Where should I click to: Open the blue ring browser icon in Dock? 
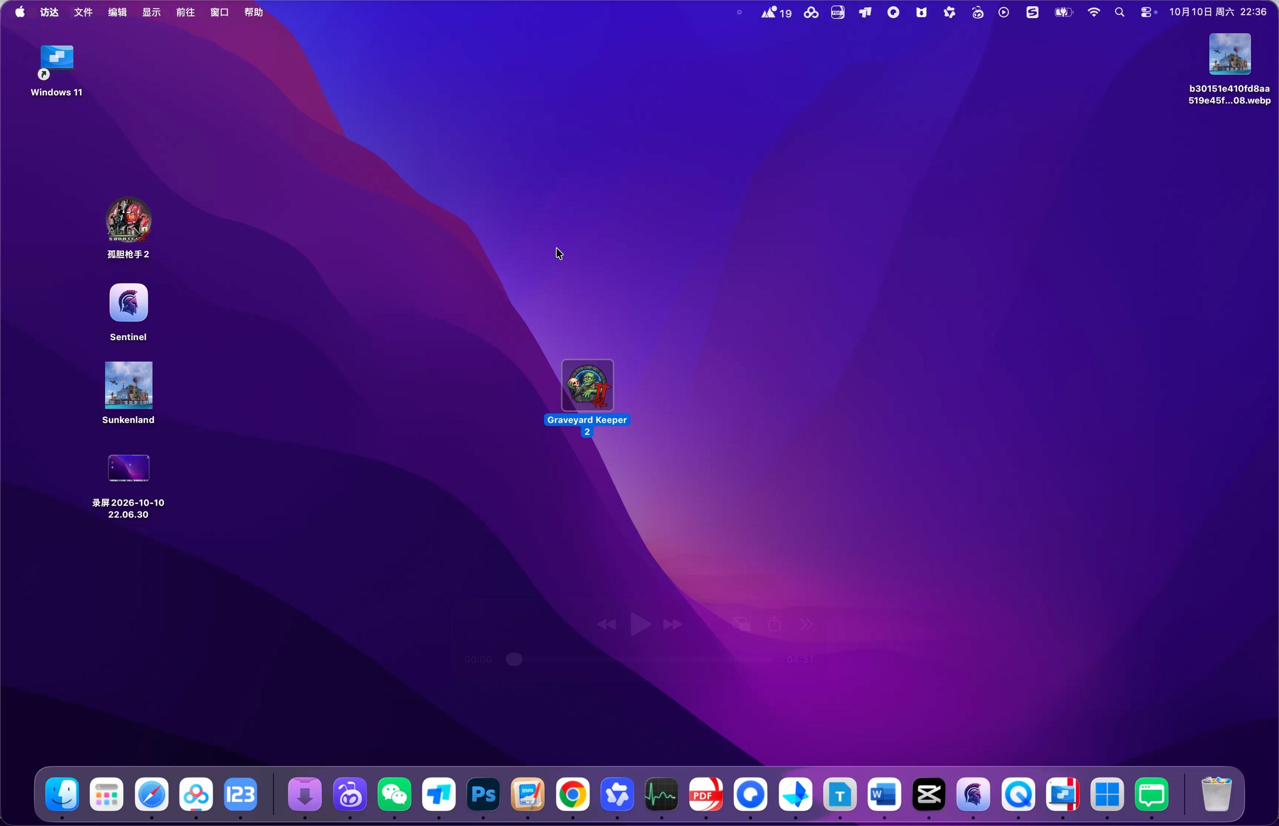coord(750,794)
